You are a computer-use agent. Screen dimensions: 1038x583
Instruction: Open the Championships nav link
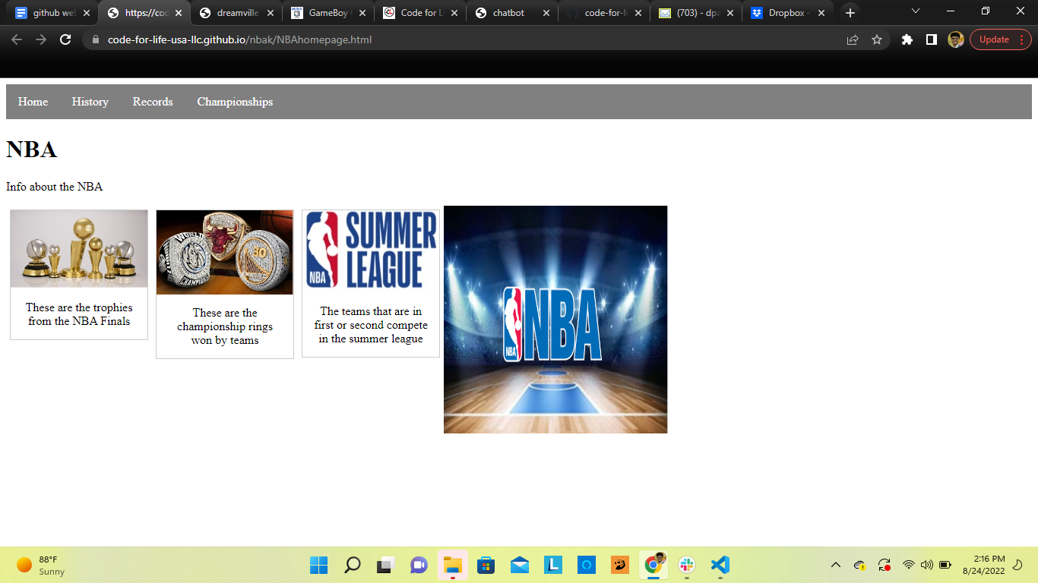point(235,102)
